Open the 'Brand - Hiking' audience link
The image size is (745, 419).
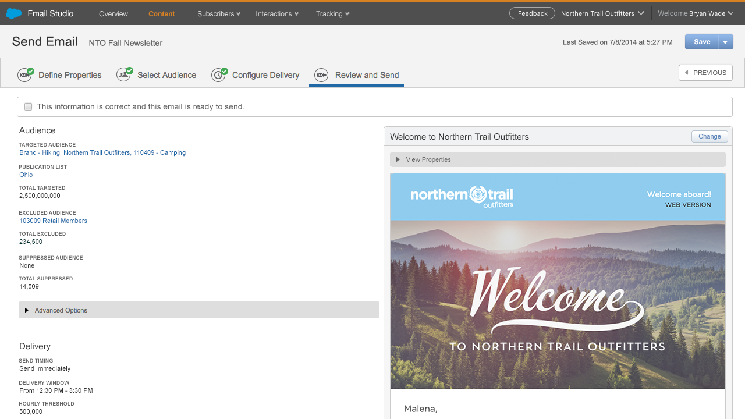40,153
